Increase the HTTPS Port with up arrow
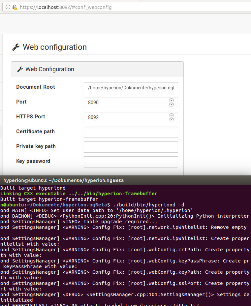This screenshot has height=306, width=251. (172, 115)
